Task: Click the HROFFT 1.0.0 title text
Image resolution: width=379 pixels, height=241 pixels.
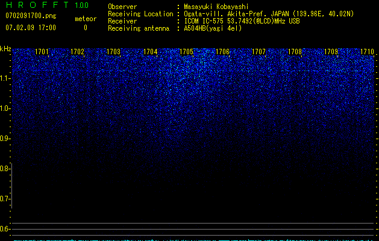Action: click(47, 5)
